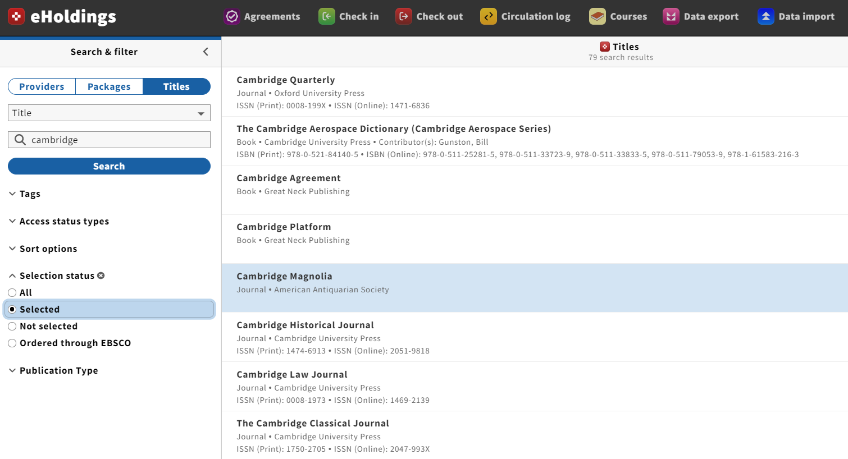Select the Not selected radio option
This screenshot has width=848, height=459.
click(12, 326)
